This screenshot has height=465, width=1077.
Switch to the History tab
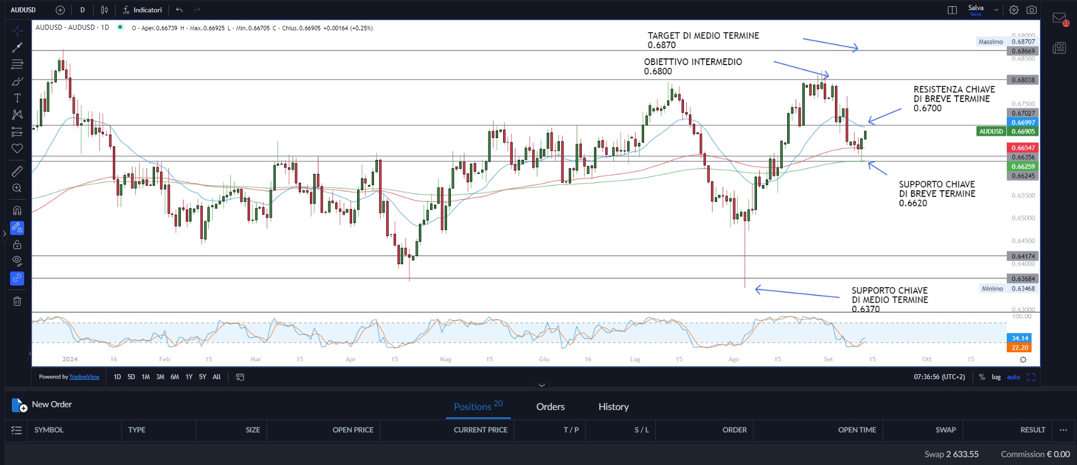coord(613,407)
